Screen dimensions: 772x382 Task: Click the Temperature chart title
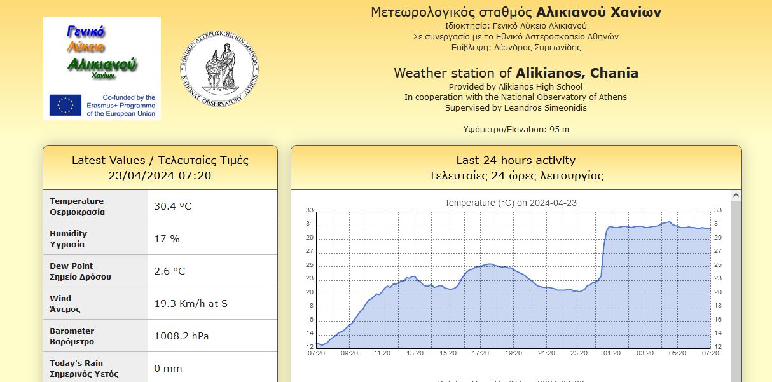[510, 203]
